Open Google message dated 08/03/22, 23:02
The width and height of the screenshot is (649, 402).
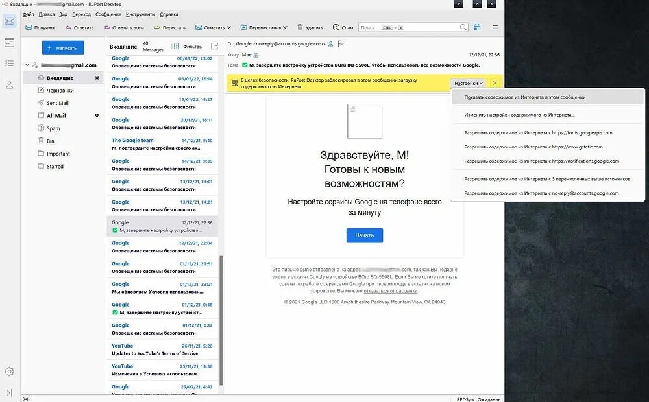pos(162,62)
